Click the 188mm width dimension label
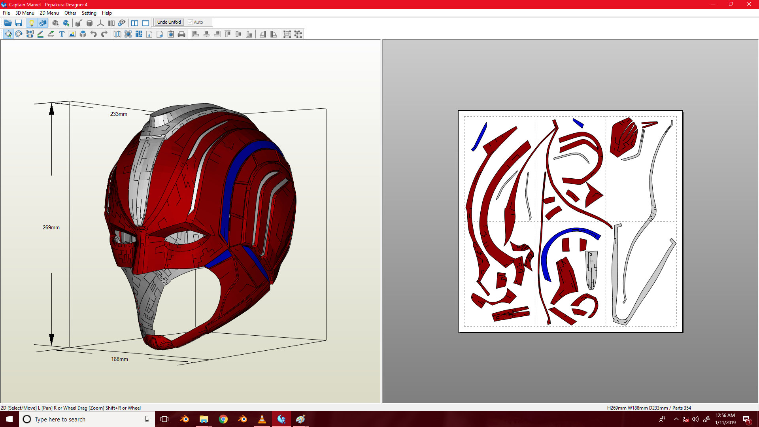 [119, 359]
